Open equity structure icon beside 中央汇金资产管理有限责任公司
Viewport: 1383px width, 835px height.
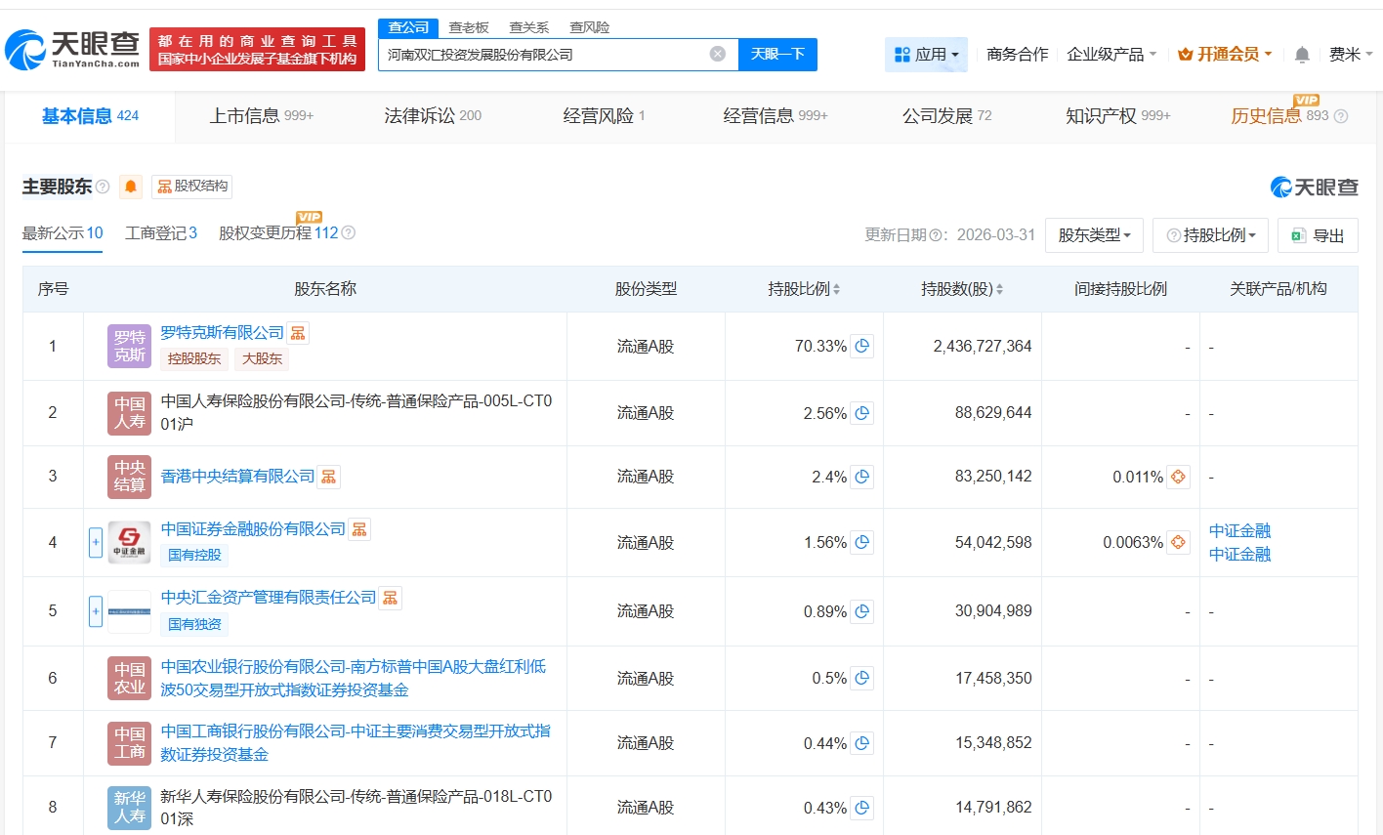point(390,598)
